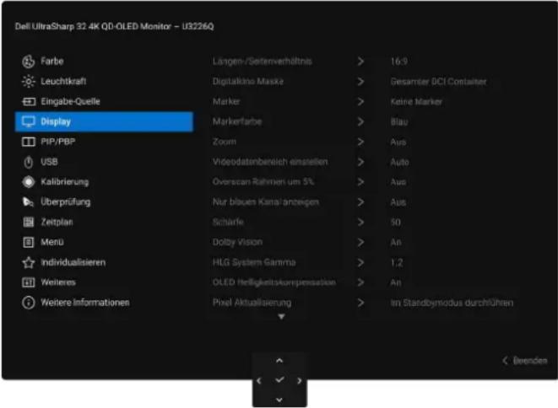558x408 pixels.
Task: Open the Kalibrierung menu
Action: tap(104, 182)
